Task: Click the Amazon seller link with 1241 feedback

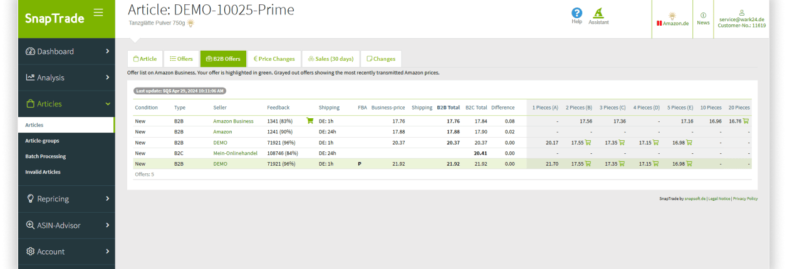Action: click(x=222, y=132)
